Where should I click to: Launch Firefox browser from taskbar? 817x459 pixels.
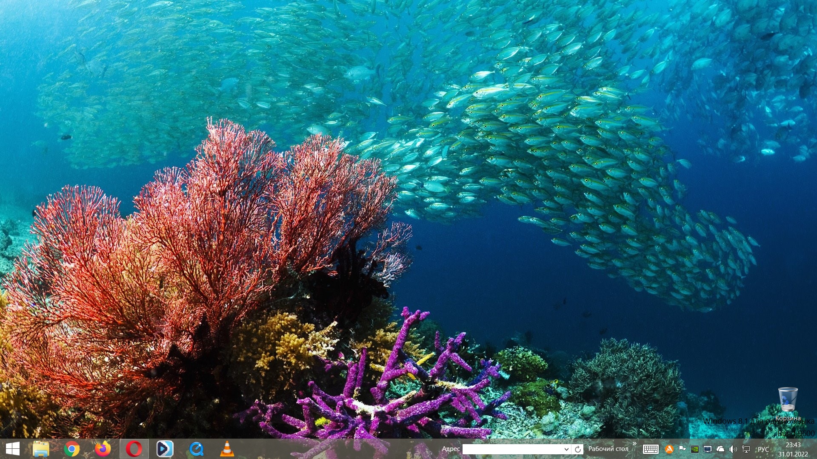(103, 449)
